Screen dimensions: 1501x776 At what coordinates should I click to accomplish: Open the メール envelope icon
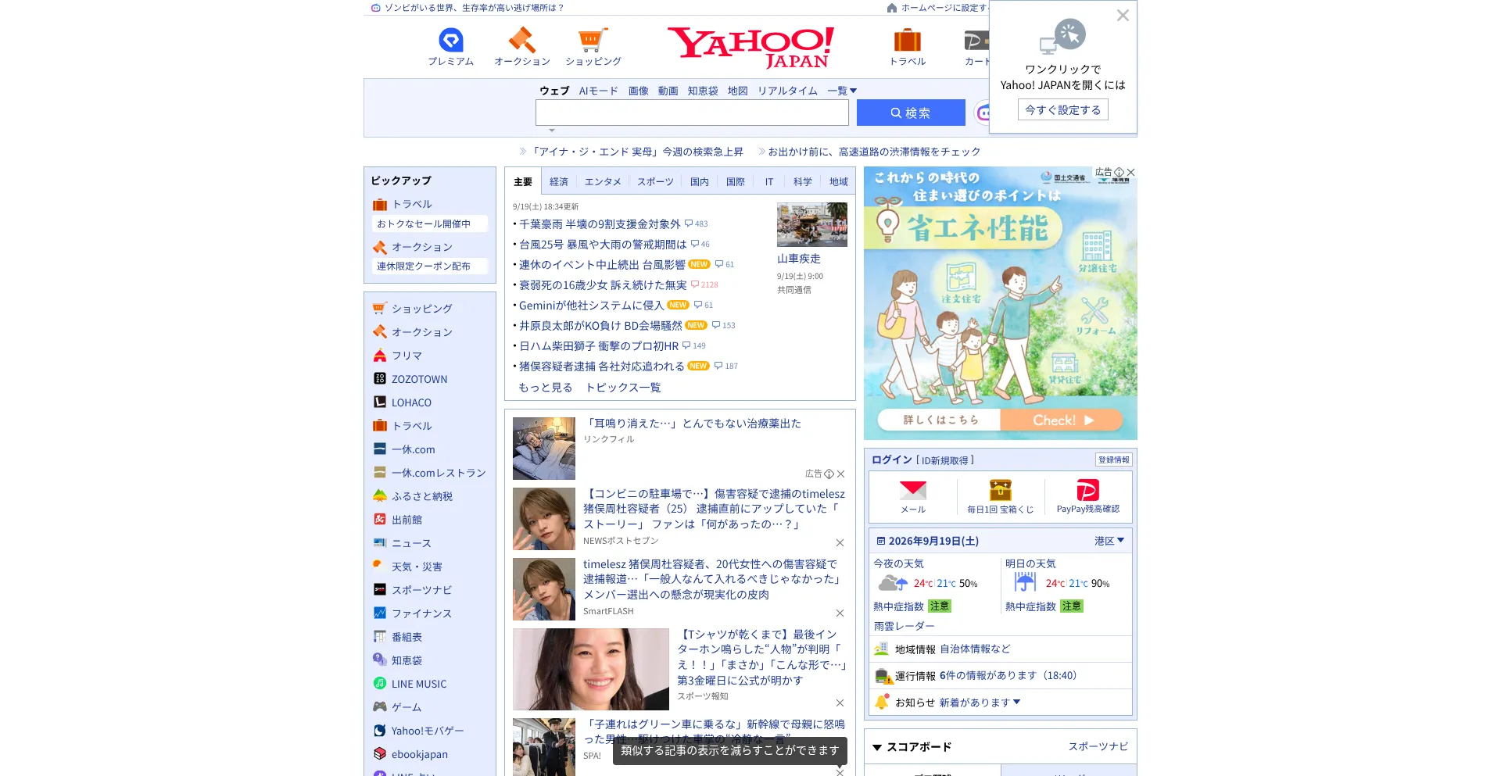pos(913,490)
